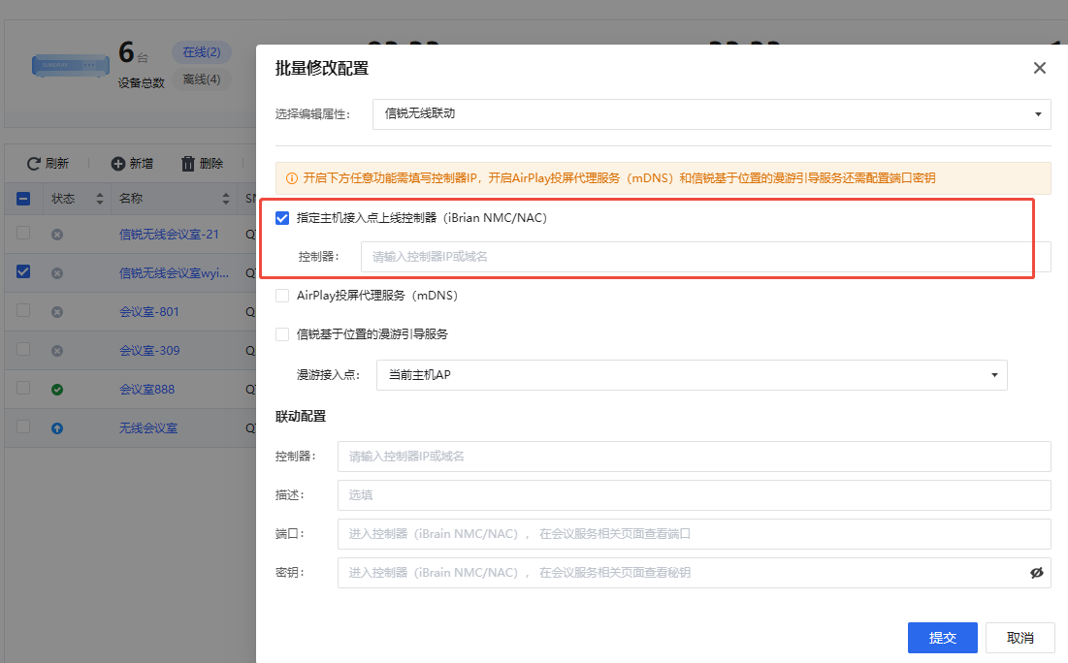Click the 提交 submit button

click(x=942, y=638)
